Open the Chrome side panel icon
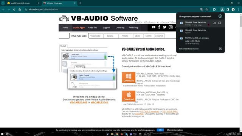Viewport: 242px width, 136px height. click(228, 9)
